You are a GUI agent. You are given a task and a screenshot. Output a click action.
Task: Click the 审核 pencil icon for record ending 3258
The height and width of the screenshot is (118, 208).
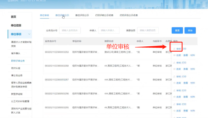tap(174, 63)
